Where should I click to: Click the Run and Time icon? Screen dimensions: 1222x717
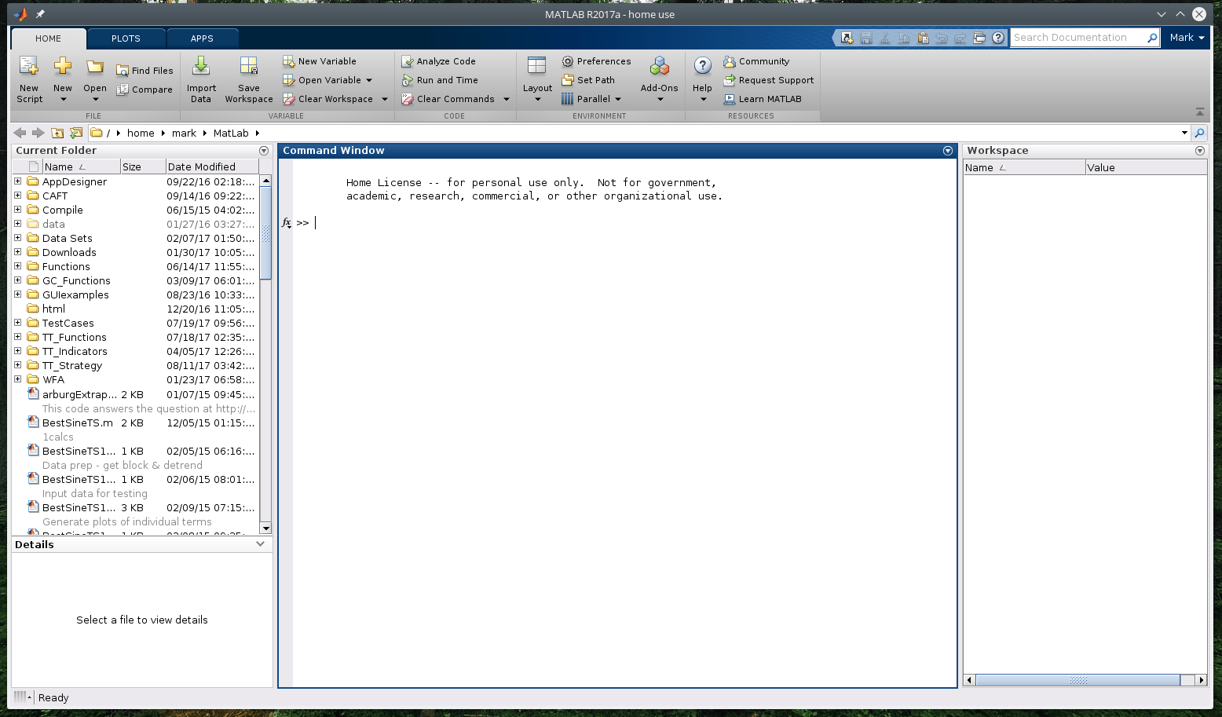point(407,79)
